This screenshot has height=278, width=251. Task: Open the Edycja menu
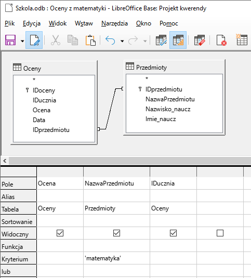32,23
